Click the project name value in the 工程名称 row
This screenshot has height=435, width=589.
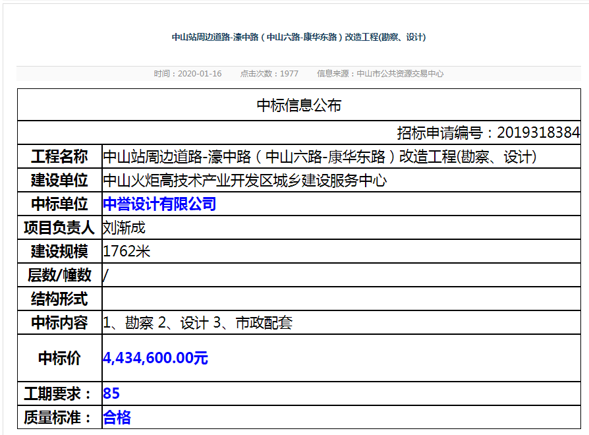[320, 157]
